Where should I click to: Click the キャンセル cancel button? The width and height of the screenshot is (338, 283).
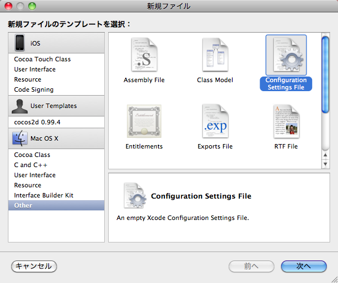[34, 266]
